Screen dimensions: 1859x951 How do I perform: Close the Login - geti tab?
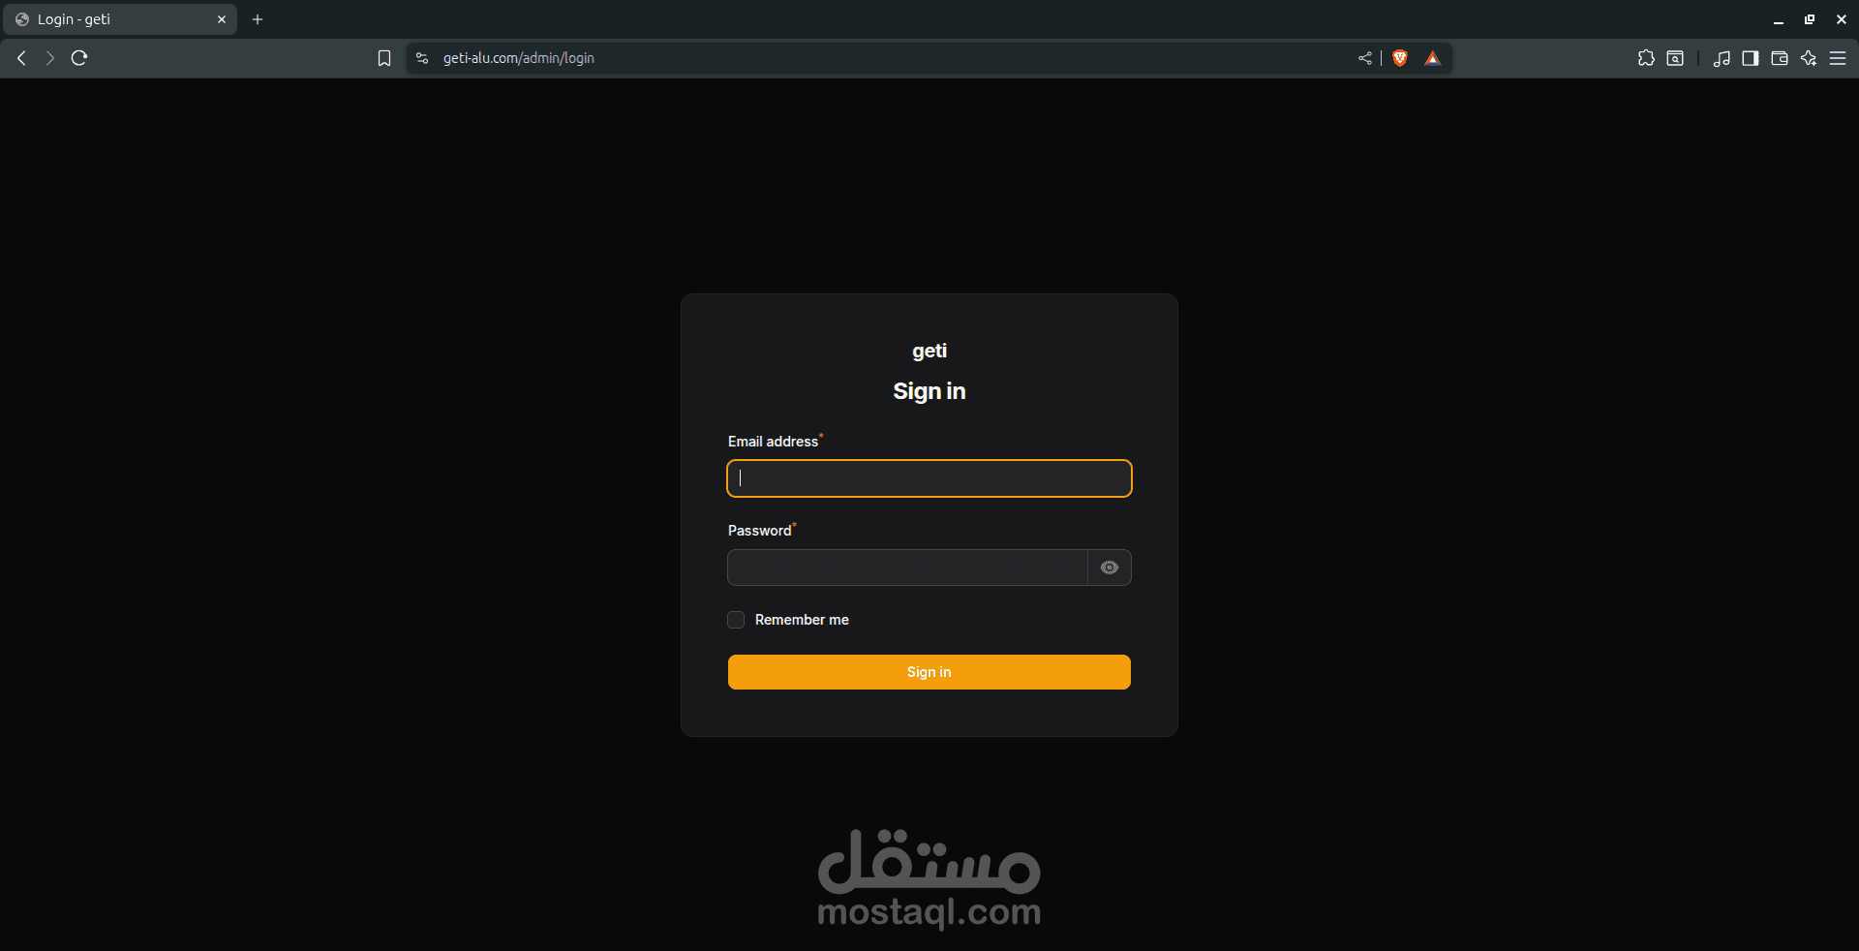coord(222,19)
